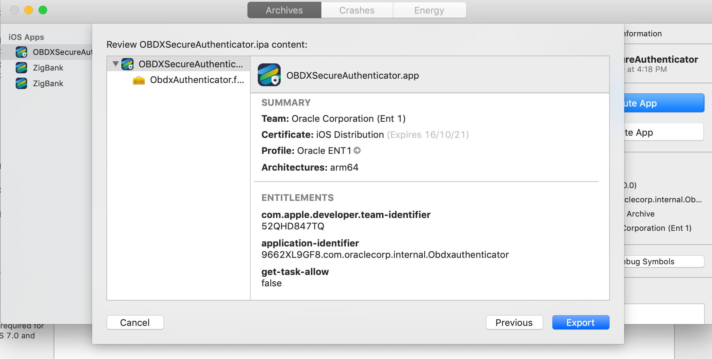The image size is (712, 359).
Task: Click the reveal arrow next to Oracle ENT1
Action: point(357,151)
